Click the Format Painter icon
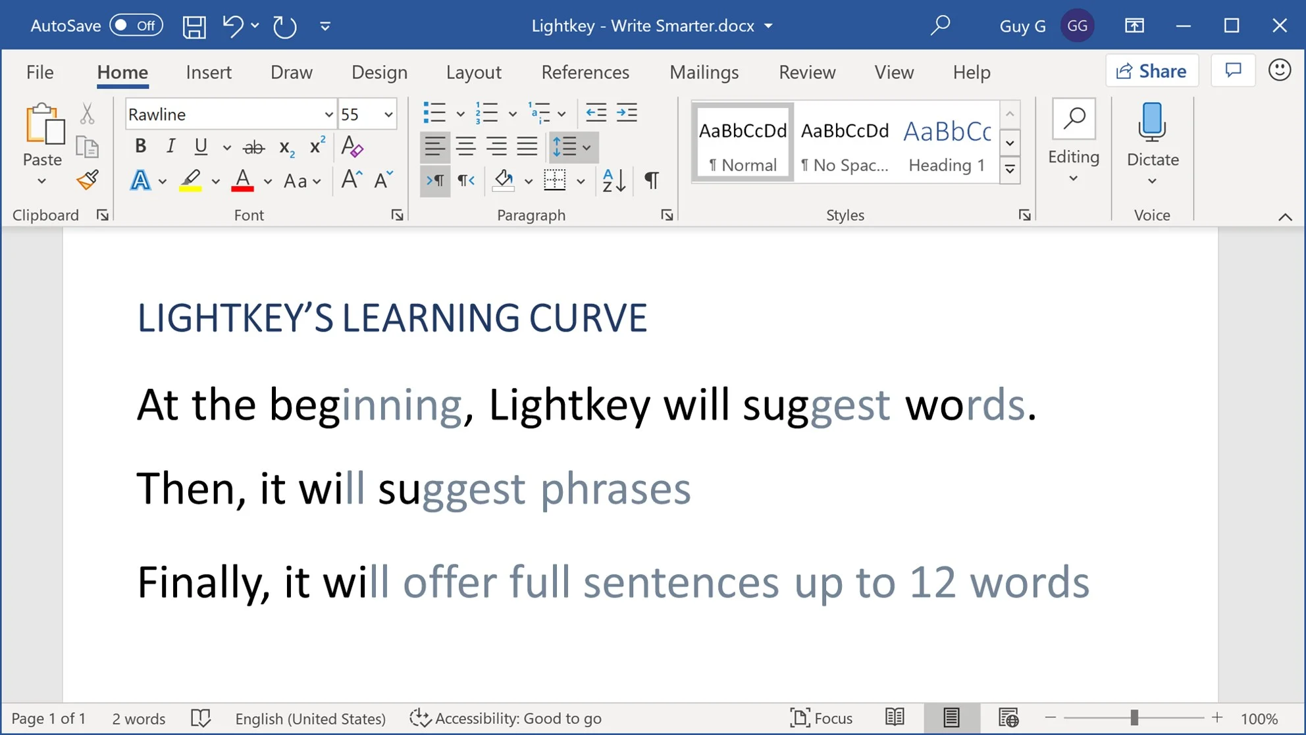This screenshot has height=735, width=1306. (x=87, y=184)
